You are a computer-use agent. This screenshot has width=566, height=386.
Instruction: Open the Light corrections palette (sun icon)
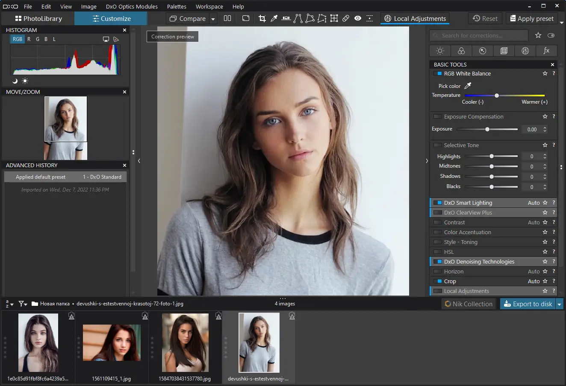[440, 51]
